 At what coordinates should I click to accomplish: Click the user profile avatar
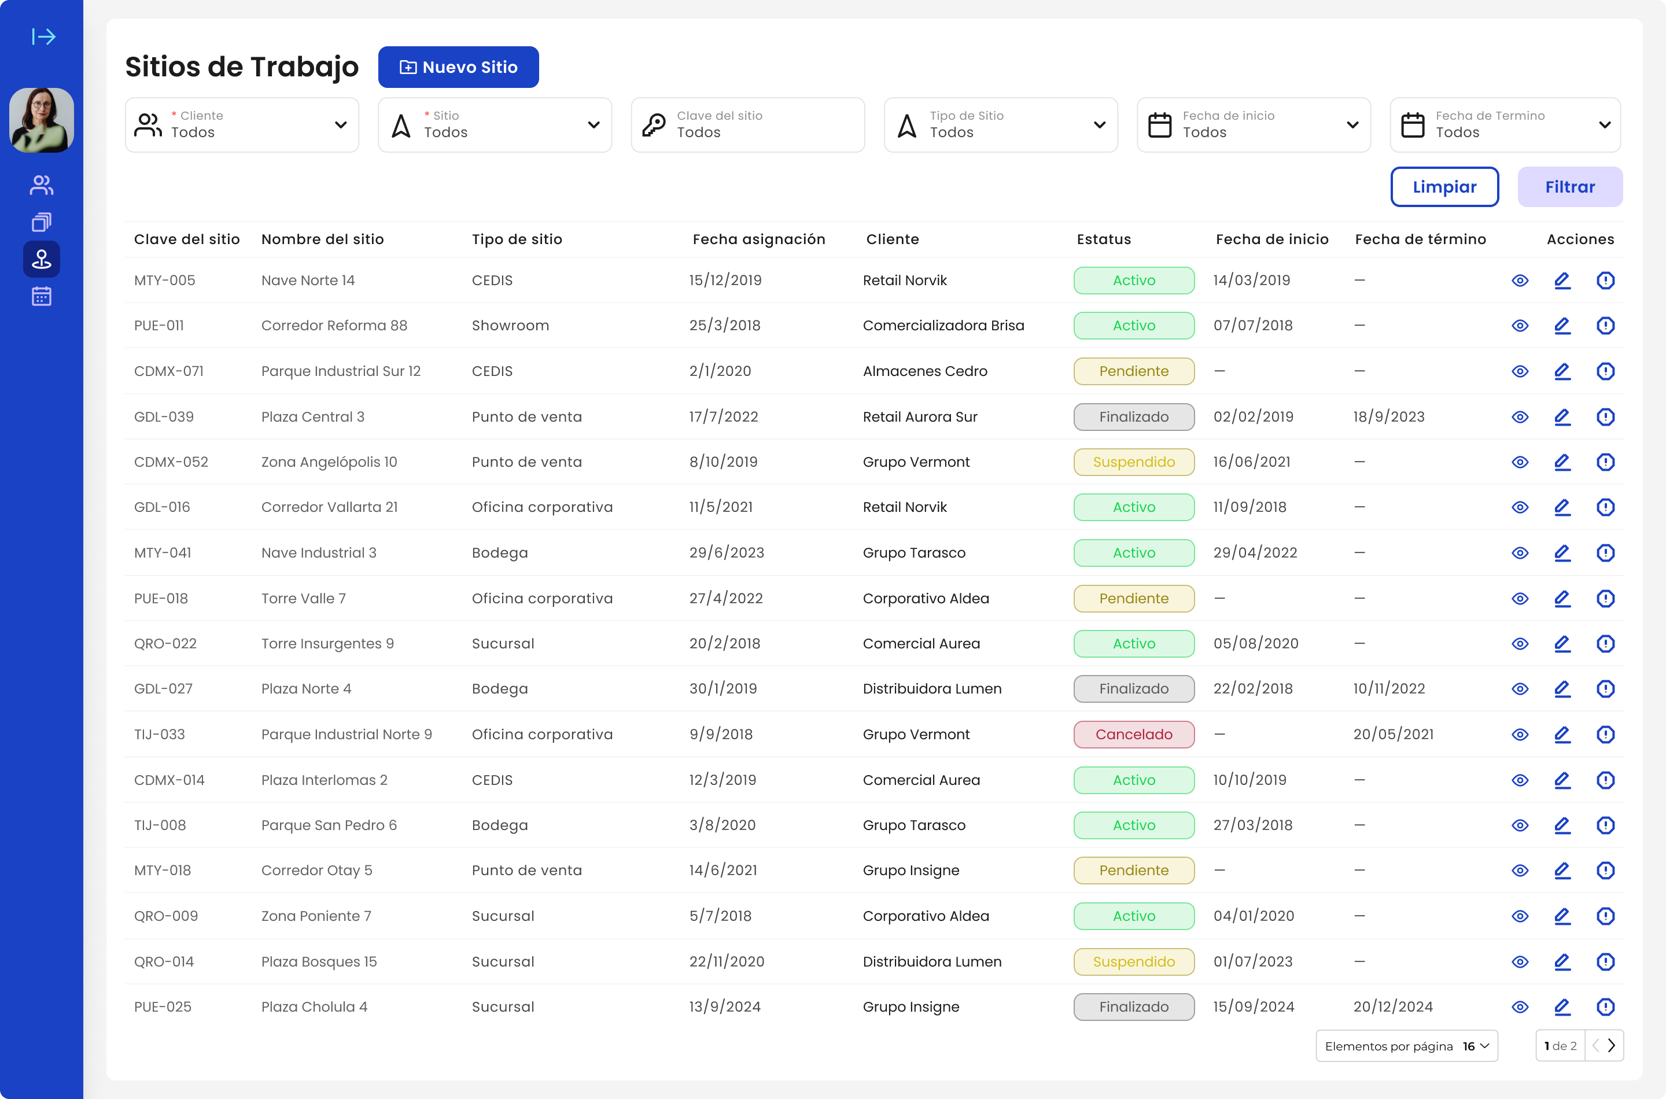click(x=41, y=120)
